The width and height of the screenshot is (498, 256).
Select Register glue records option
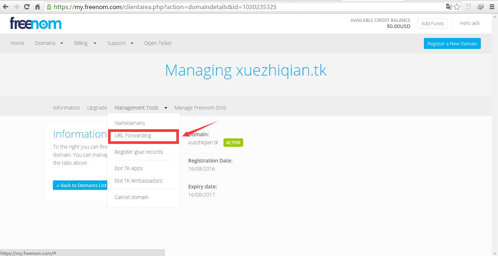[139, 152]
